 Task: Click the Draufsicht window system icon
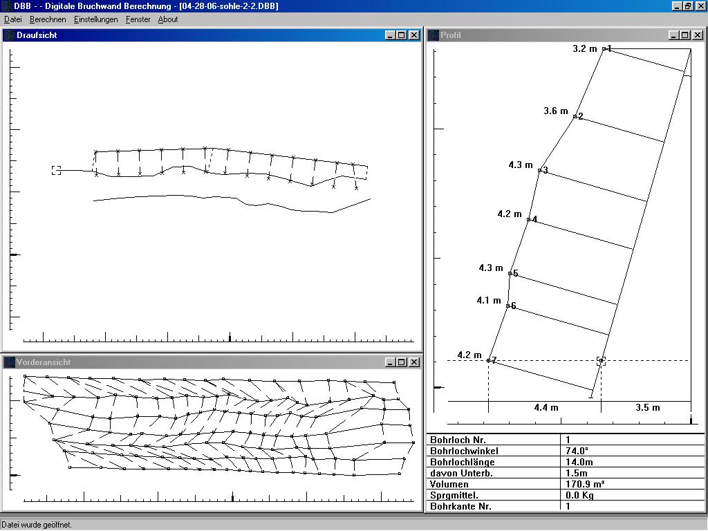[10, 35]
